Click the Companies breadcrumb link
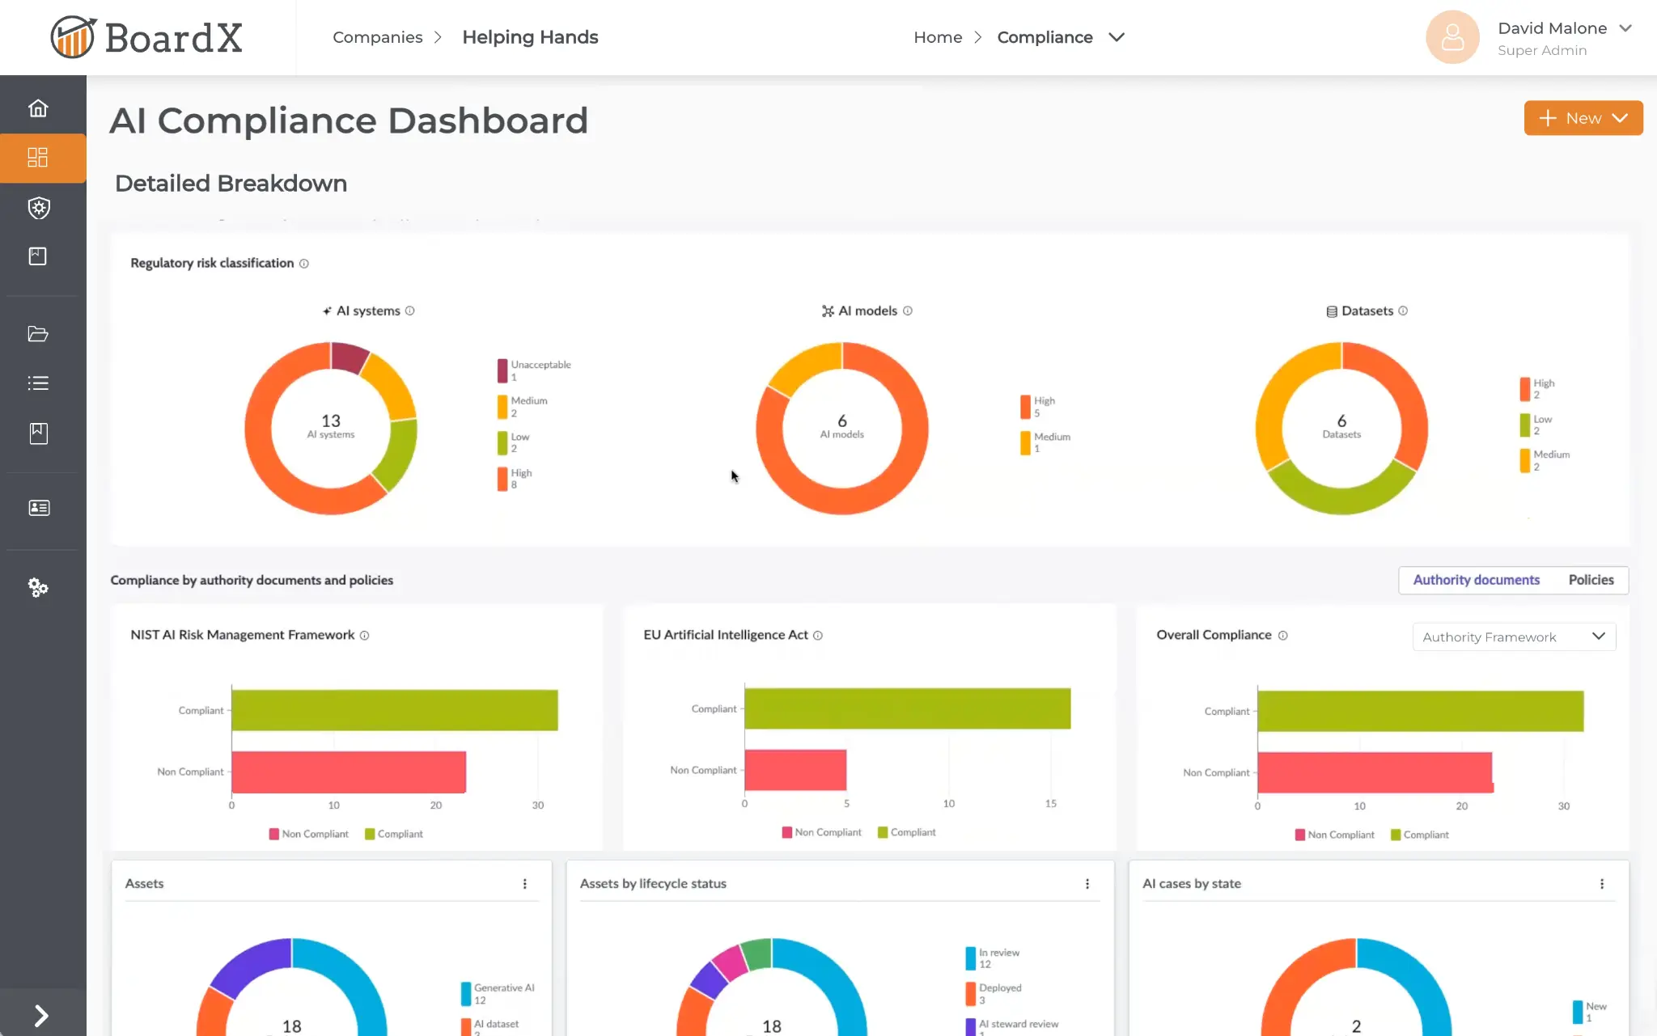 tap(377, 37)
